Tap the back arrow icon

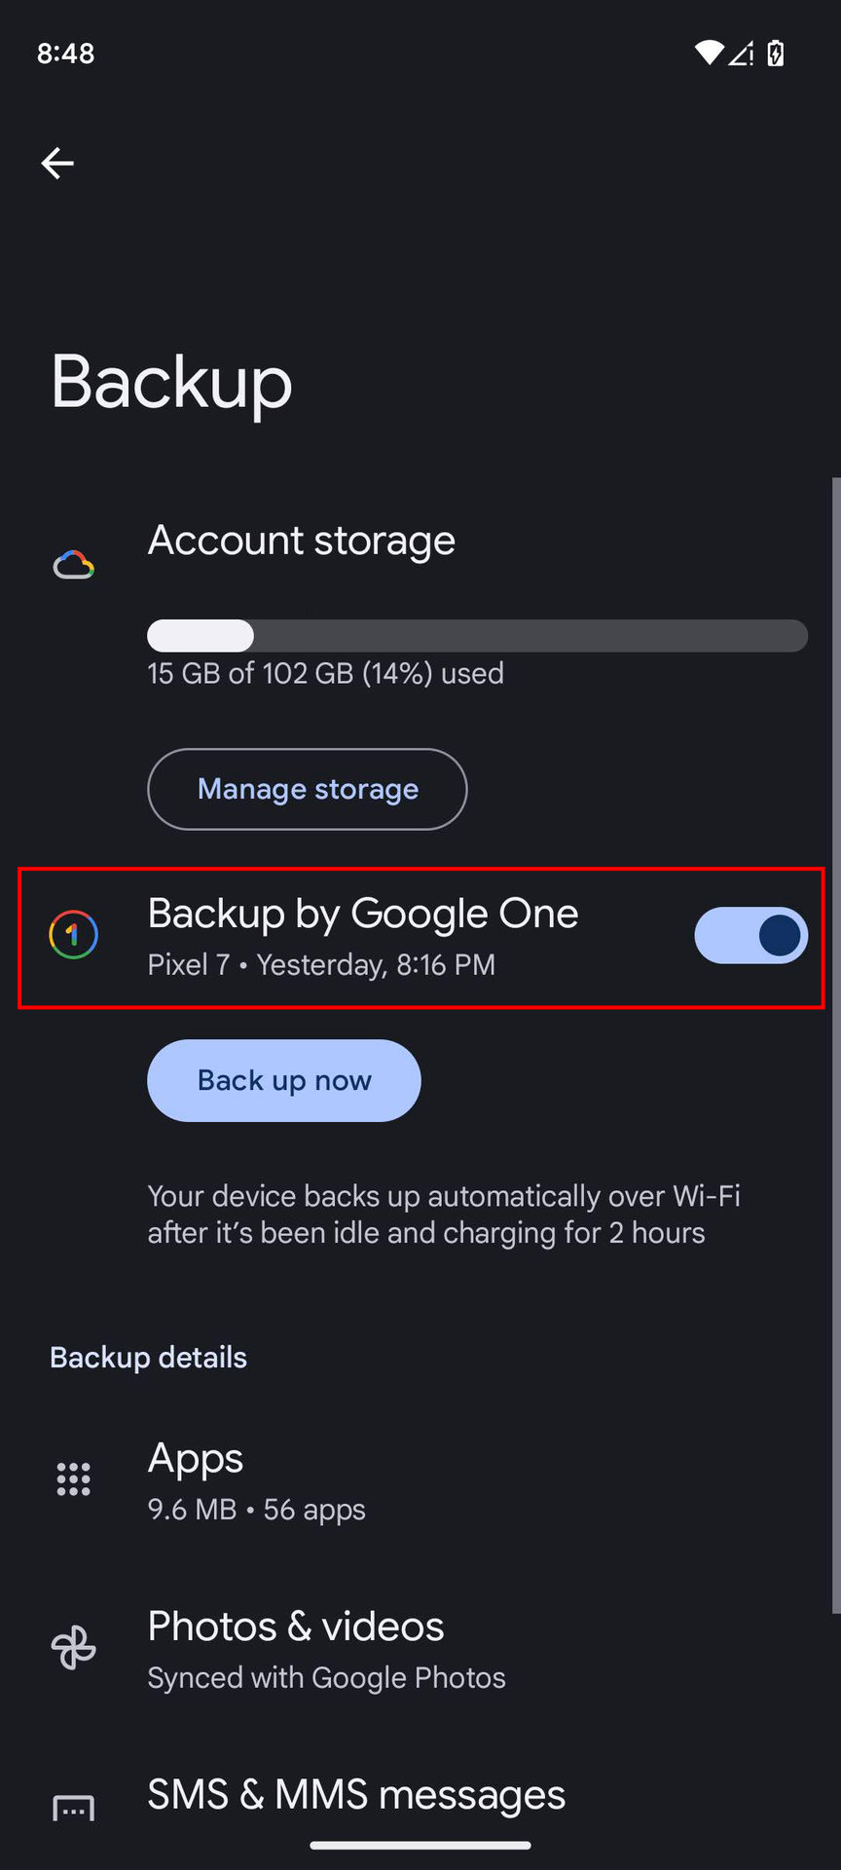click(57, 163)
